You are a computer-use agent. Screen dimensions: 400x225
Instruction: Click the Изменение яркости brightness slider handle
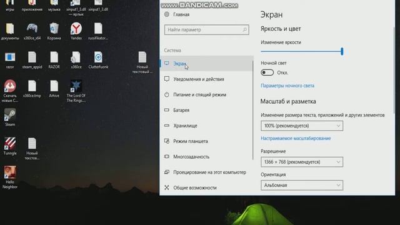coord(342,51)
